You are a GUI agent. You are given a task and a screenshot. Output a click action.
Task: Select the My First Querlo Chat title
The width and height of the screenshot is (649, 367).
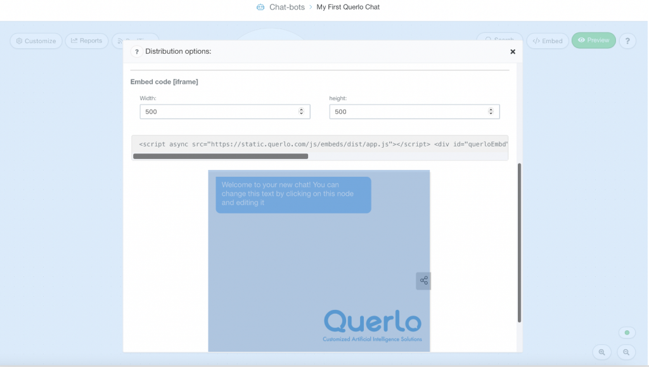click(x=348, y=7)
